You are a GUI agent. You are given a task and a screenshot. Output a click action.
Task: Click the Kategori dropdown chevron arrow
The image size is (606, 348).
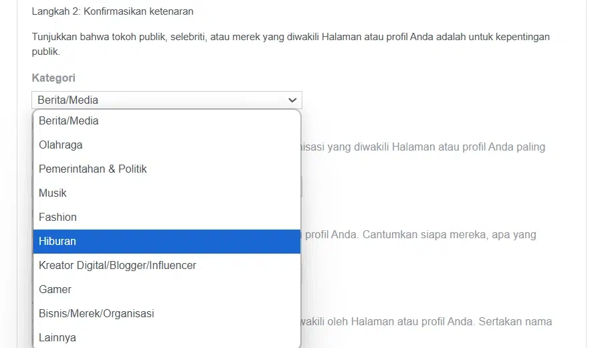pyautogui.click(x=292, y=100)
